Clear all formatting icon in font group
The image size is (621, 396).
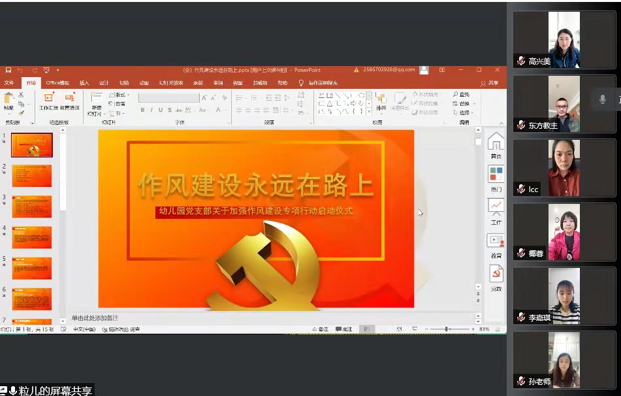click(225, 97)
